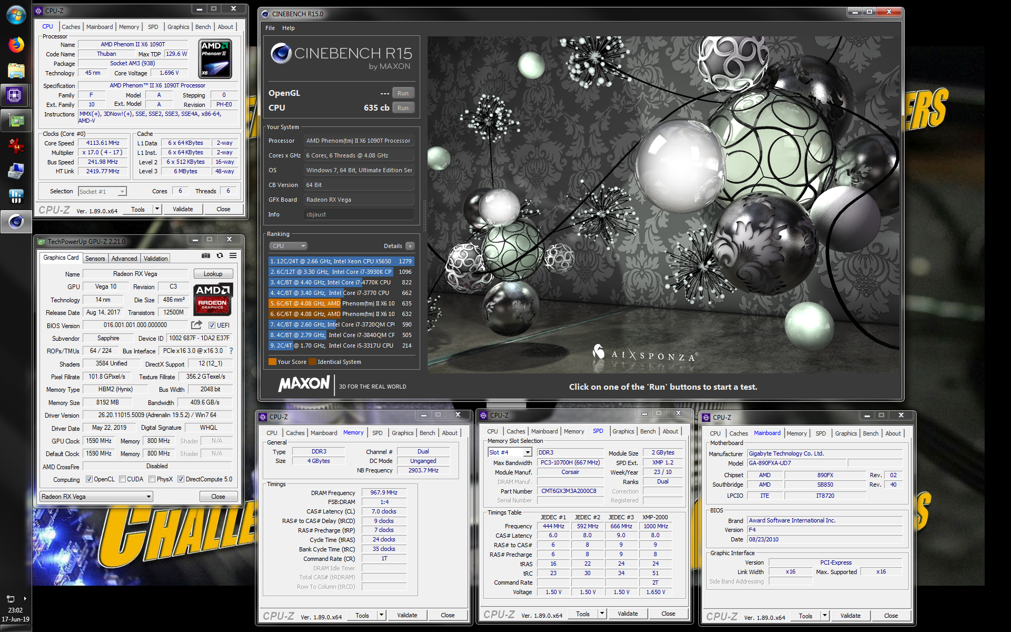Viewport: 1011px width, 632px height.
Task: Click the show desktop icon above the clock
Action: pyautogui.click(x=11, y=599)
